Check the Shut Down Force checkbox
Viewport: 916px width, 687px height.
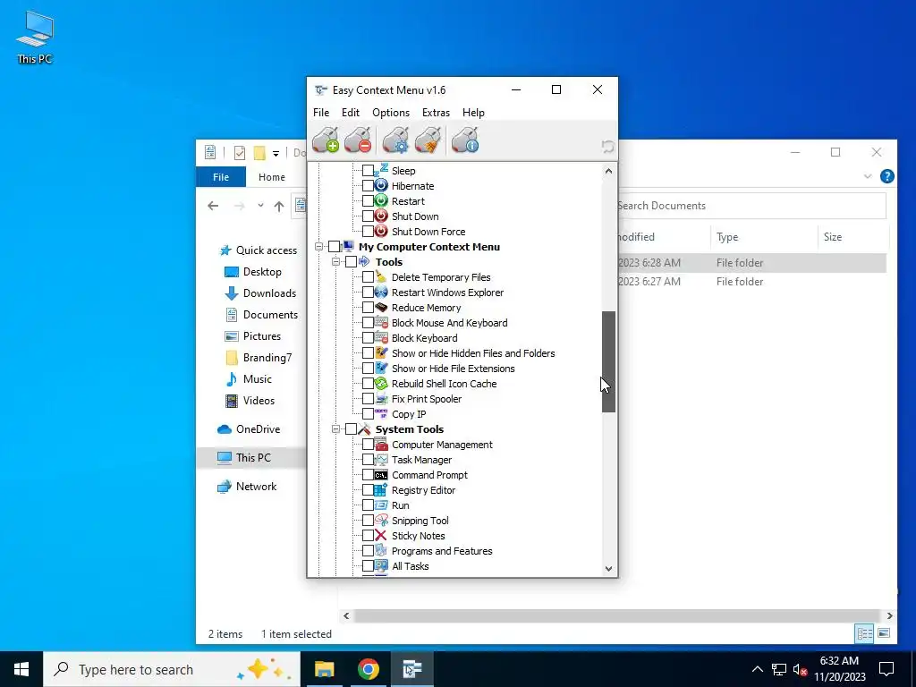368,232
